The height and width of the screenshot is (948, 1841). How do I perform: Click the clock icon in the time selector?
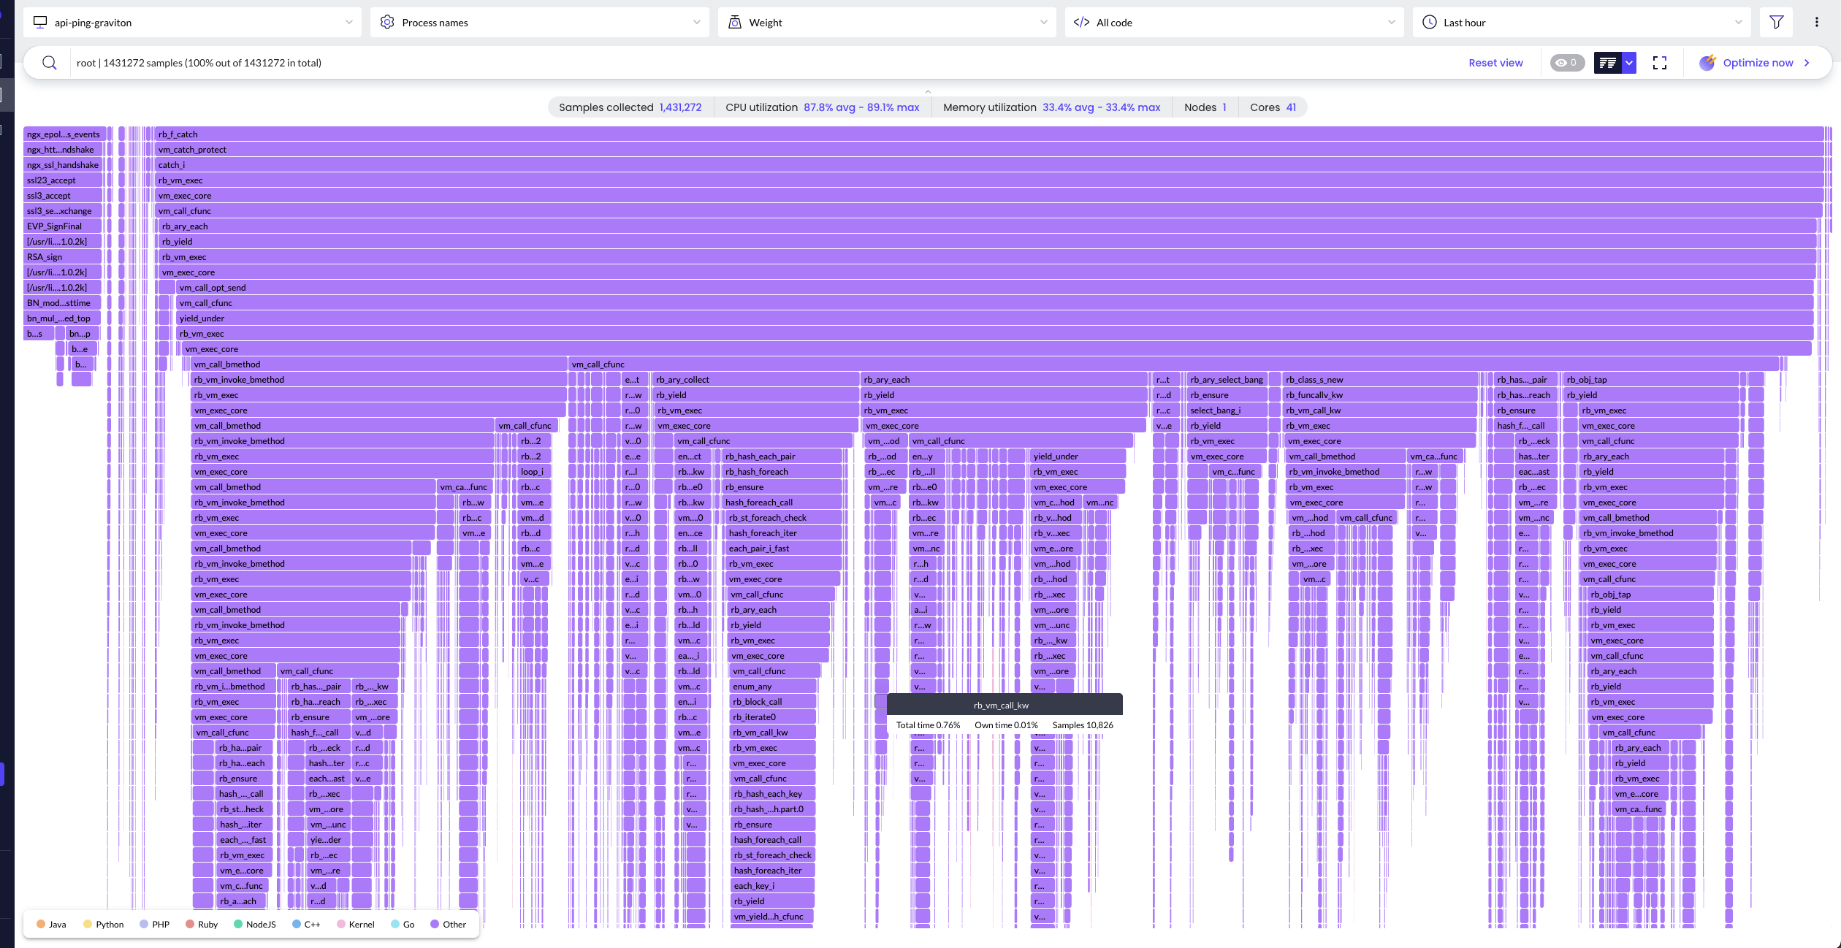pos(1430,22)
